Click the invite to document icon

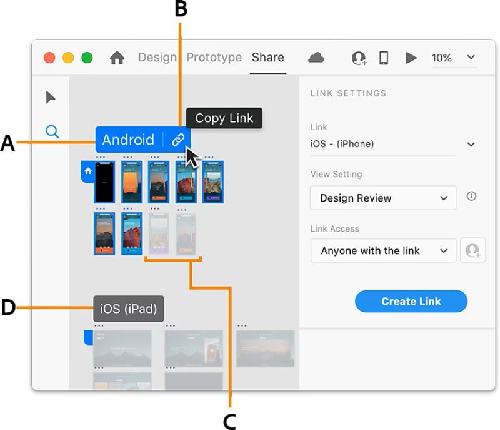click(x=359, y=58)
